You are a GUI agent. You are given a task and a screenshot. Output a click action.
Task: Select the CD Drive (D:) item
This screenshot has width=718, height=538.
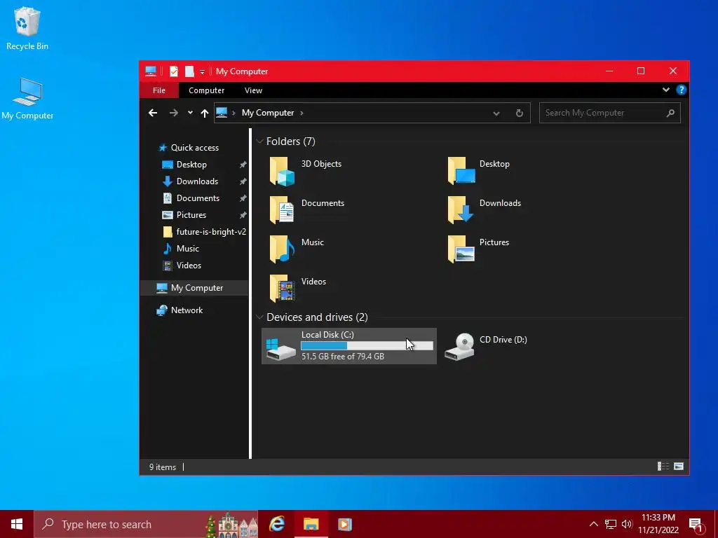[x=487, y=346]
